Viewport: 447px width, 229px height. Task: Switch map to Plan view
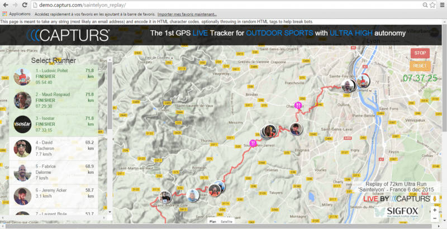(x=213, y=221)
